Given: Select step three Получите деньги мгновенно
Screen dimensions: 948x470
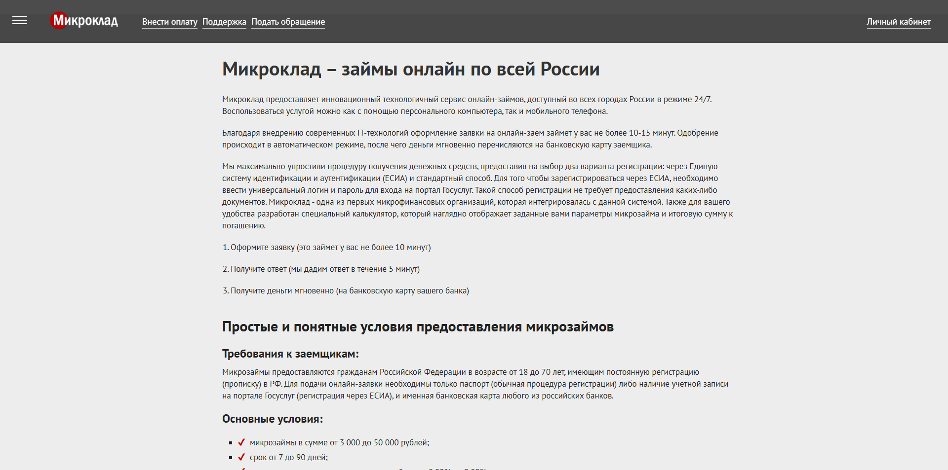Looking at the screenshot, I should click(346, 291).
